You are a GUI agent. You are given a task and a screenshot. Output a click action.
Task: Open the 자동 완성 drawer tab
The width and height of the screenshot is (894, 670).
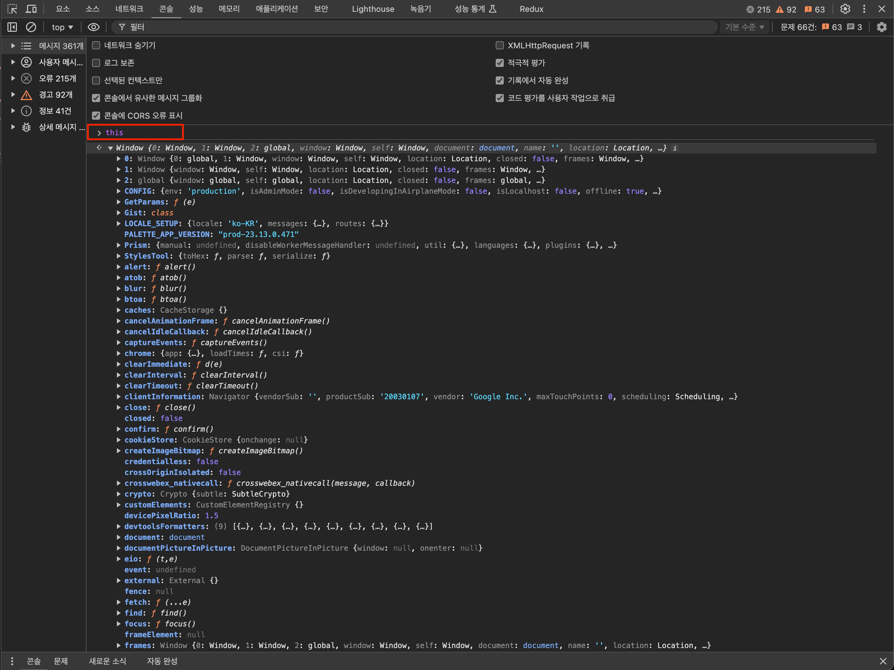point(162,661)
